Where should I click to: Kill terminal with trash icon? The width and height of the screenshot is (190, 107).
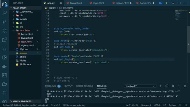pos(173,86)
